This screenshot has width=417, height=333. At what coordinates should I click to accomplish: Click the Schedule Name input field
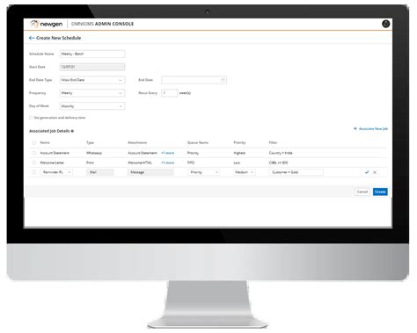click(x=92, y=54)
